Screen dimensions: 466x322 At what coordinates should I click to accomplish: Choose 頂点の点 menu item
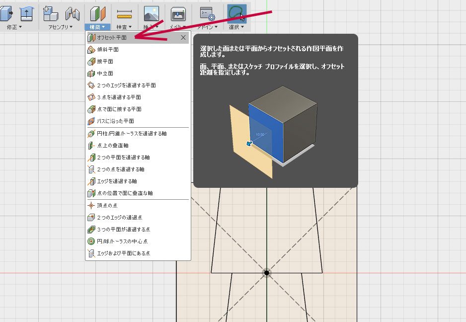click(x=107, y=205)
